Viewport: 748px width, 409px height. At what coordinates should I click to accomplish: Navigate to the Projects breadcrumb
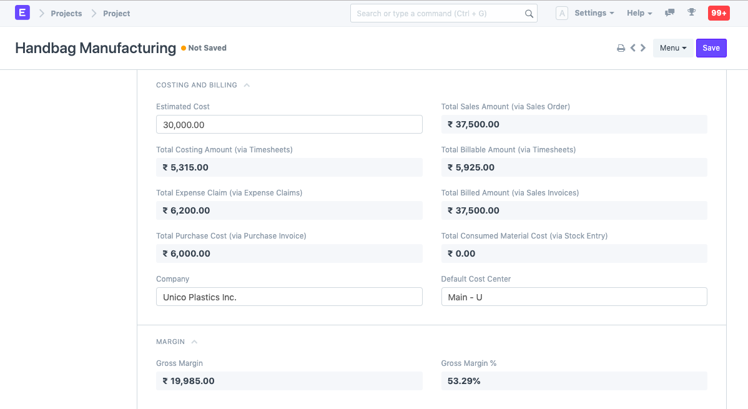pos(66,13)
